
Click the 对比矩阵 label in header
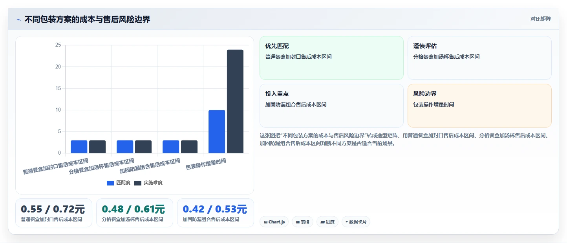pyautogui.click(x=540, y=19)
